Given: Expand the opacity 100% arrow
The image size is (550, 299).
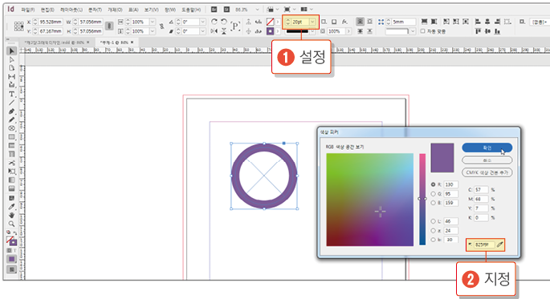Looking at the screenshot, I should pos(348,31).
